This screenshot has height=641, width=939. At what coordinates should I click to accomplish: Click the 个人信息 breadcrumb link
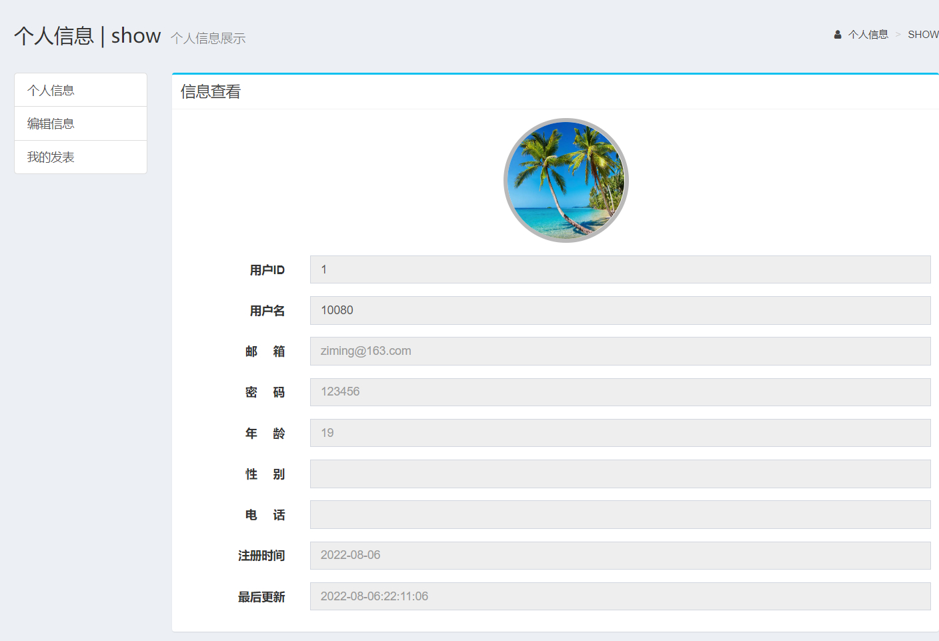click(868, 34)
